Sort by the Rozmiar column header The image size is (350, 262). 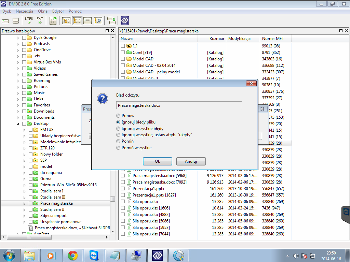[212, 39]
